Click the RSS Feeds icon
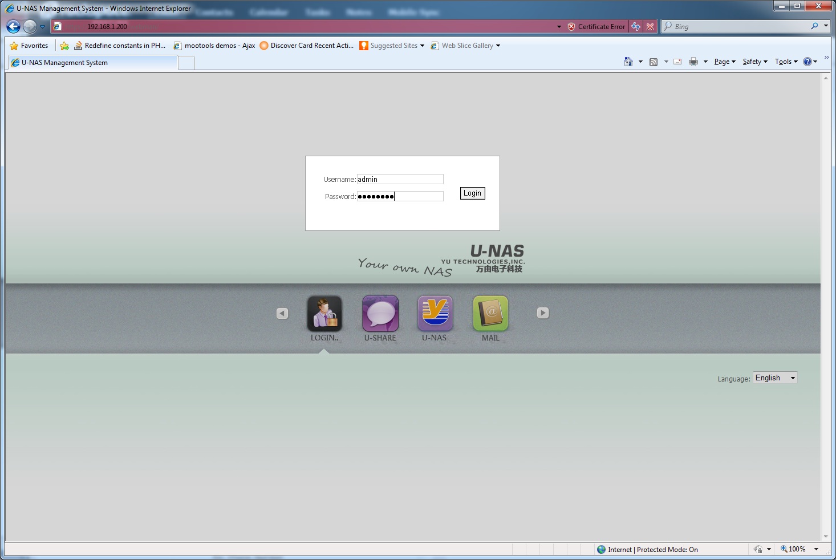 pyautogui.click(x=654, y=62)
